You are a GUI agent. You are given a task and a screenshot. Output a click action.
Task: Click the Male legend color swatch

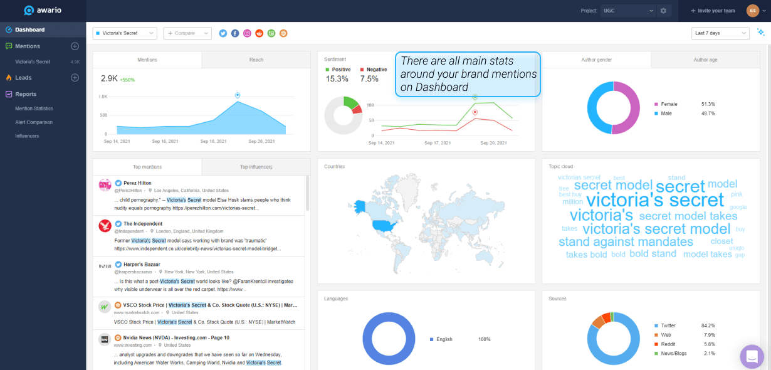pos(656,114)
